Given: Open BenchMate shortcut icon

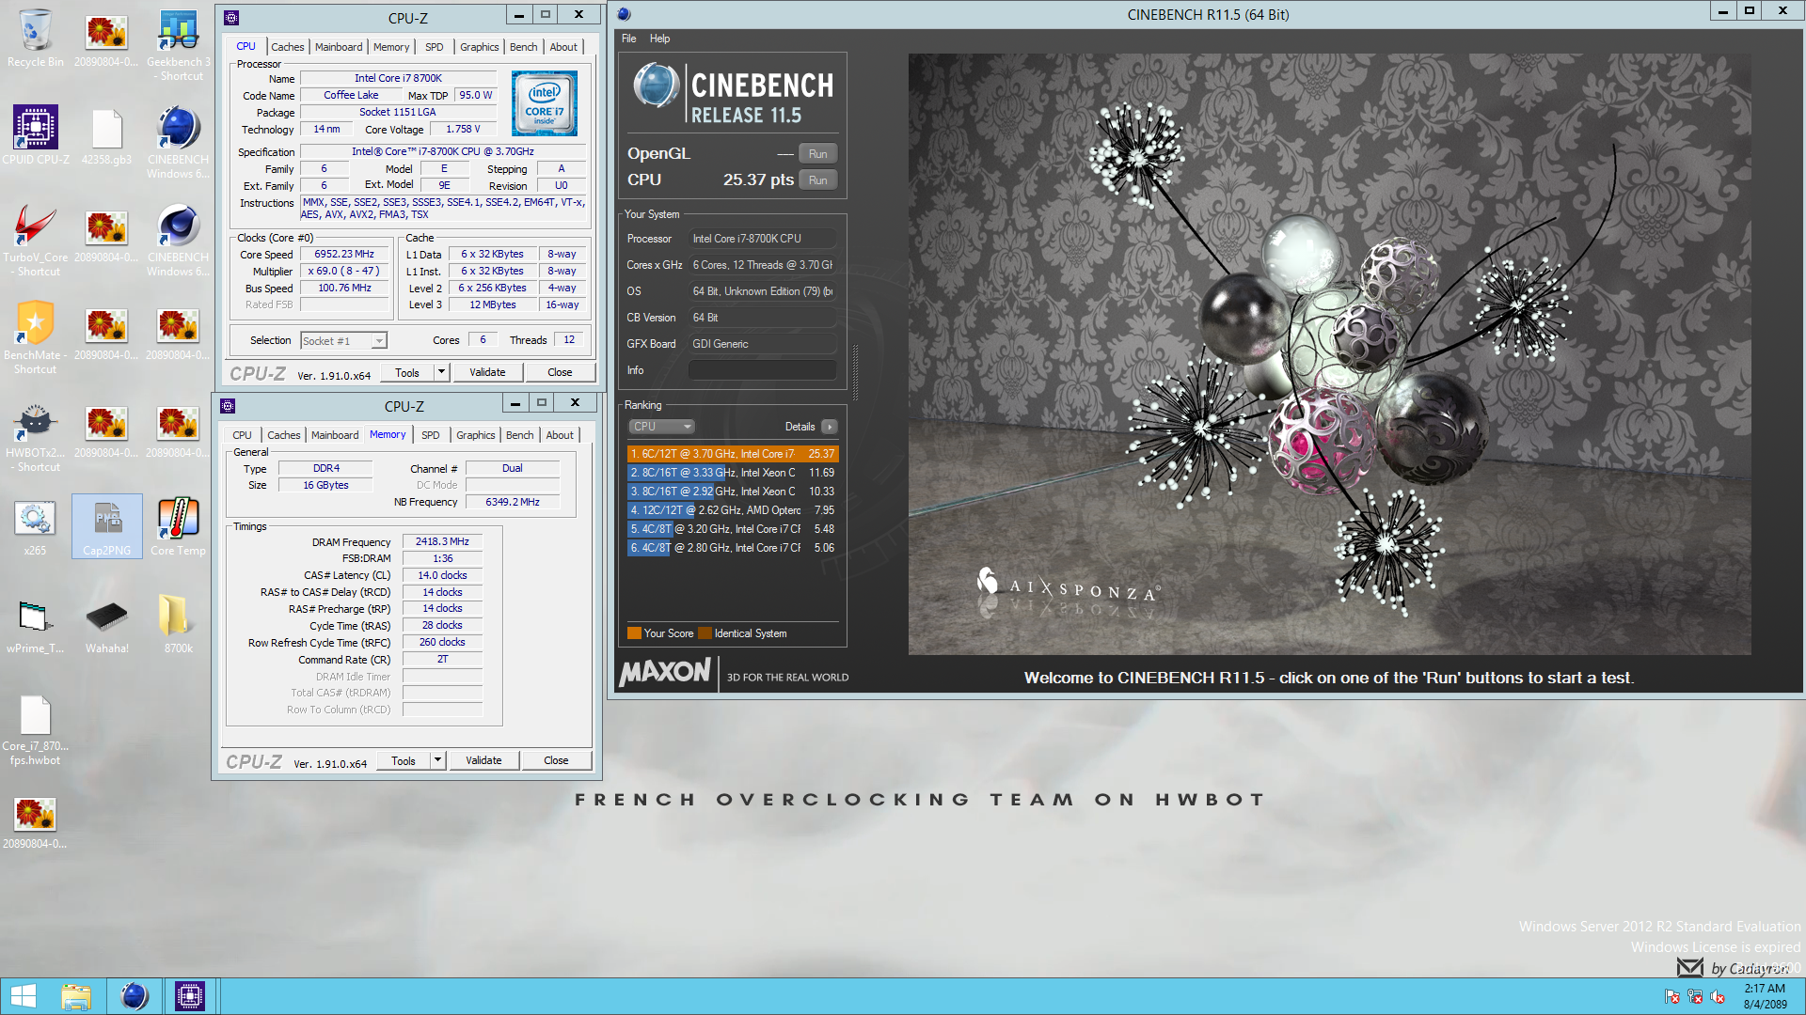Looking at the screenshot, I should tap(35, 336).
